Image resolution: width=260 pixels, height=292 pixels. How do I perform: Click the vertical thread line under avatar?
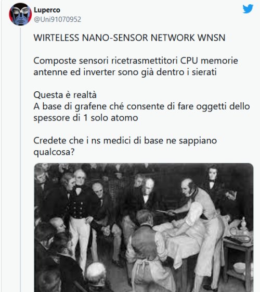tap(20, 160)
